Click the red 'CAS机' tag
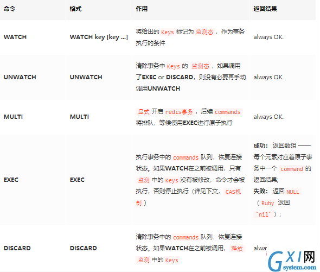 pos(233,192)
